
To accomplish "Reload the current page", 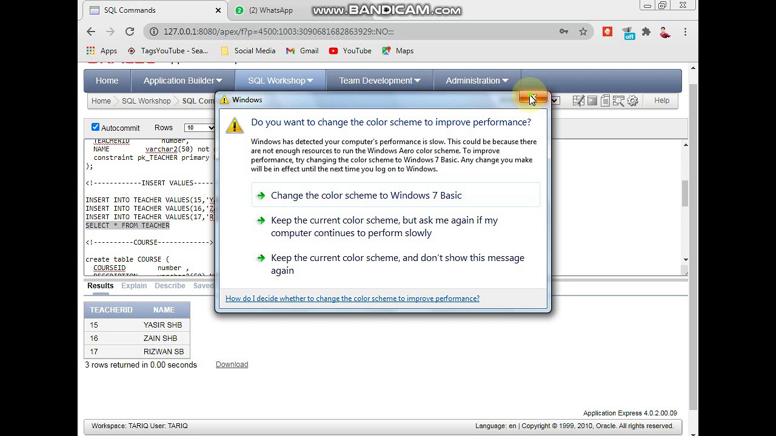I will pos(130,31).
